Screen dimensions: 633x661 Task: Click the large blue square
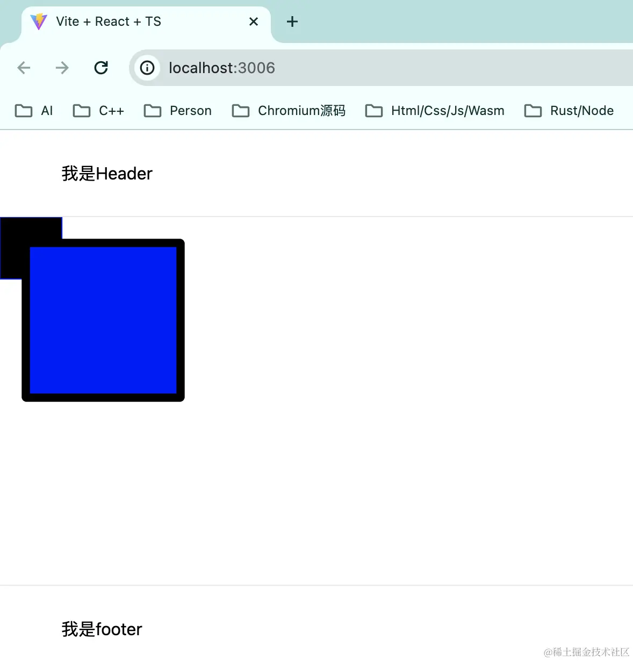[x=103, y=320]
